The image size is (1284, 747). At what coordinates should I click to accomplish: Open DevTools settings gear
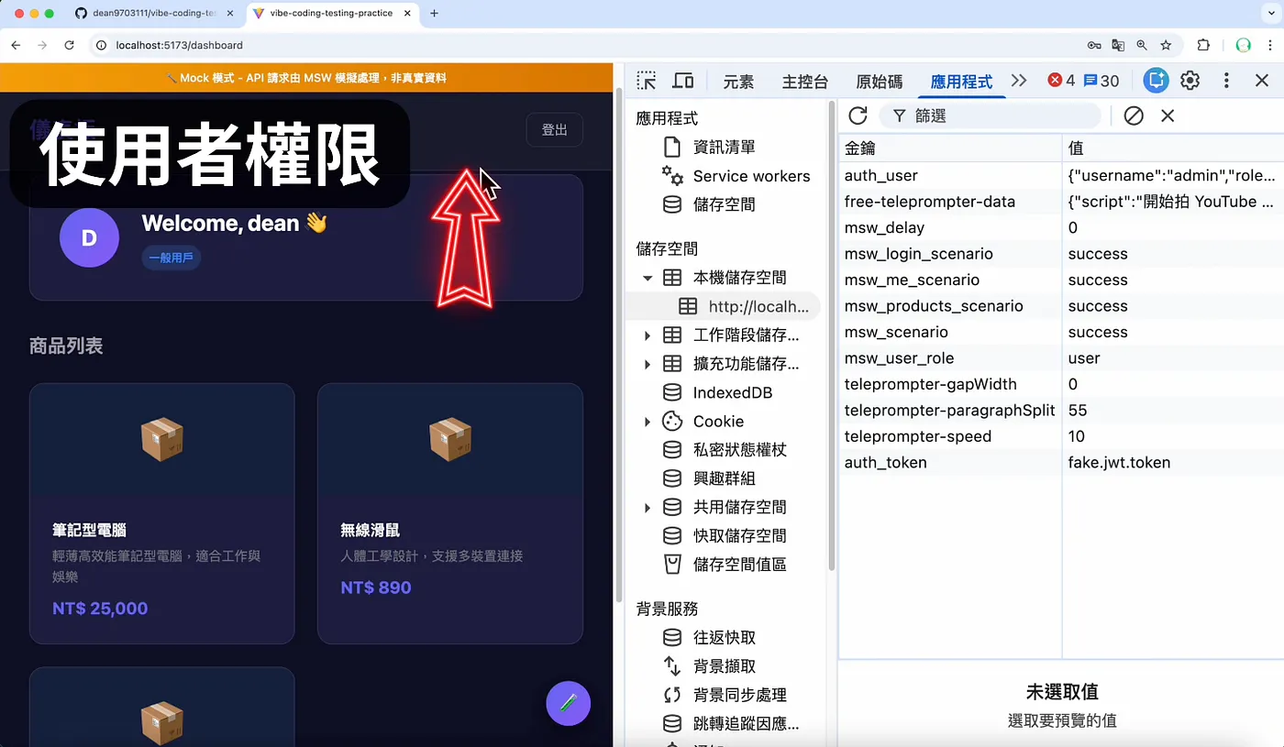point(1190,81)
